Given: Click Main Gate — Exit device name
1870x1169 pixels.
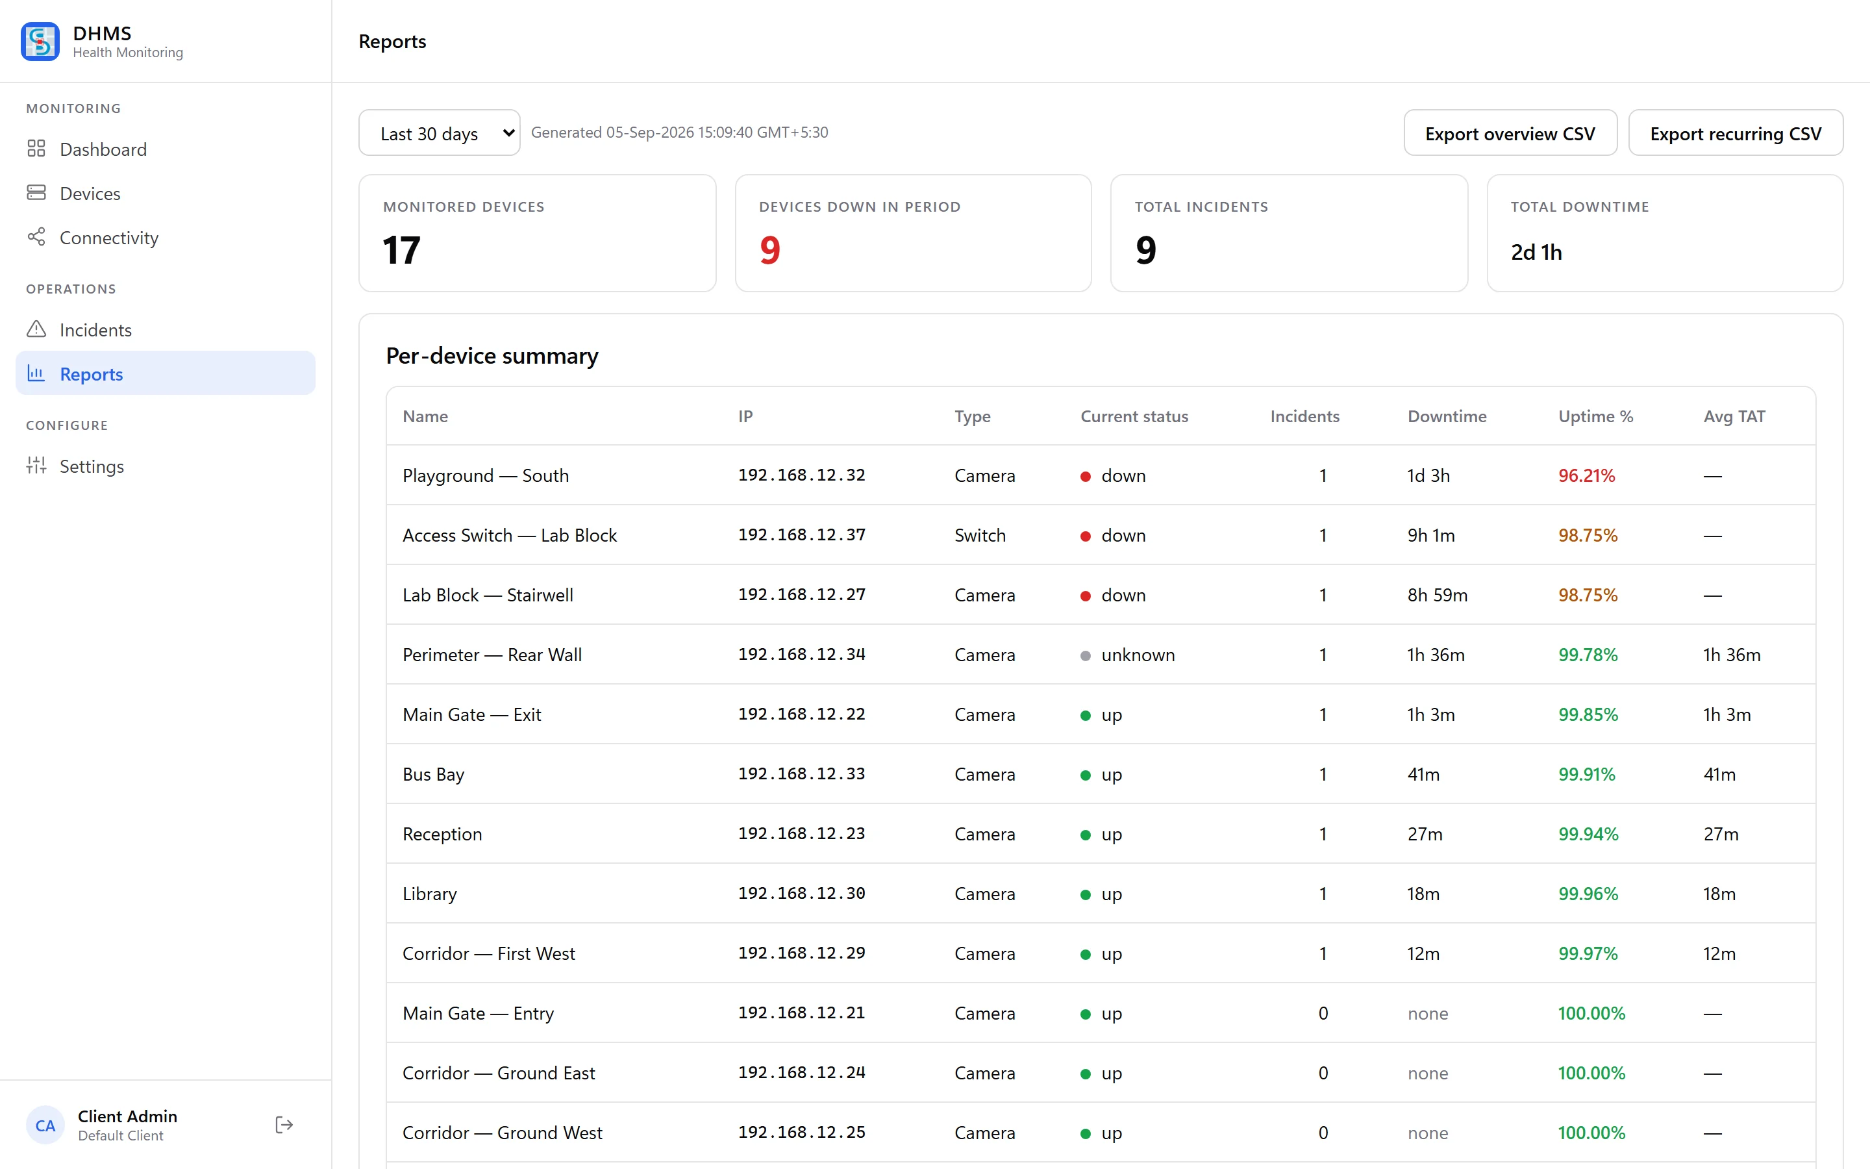Looking at the screenshot, I should pos(471,714).
